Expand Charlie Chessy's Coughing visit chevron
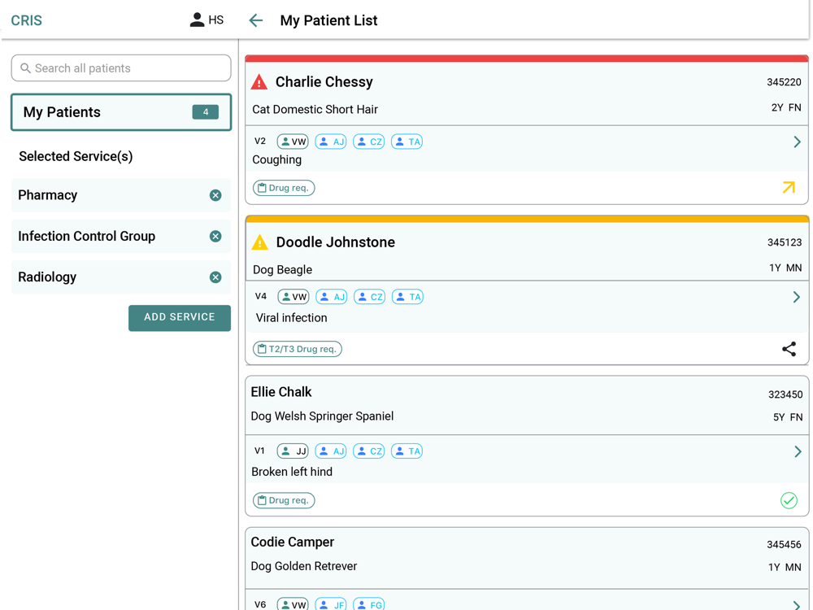 tap(797, 142)
